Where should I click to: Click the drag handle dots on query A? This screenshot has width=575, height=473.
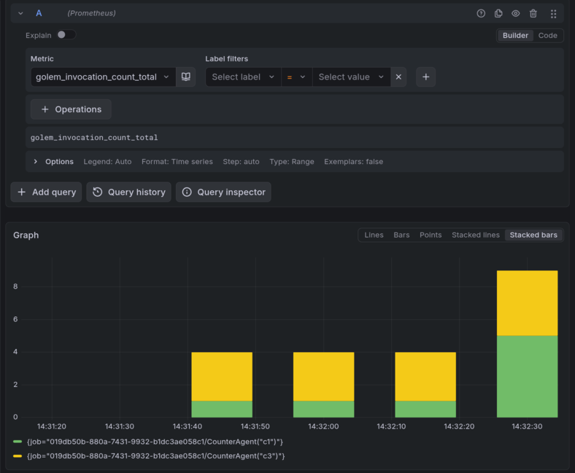click(553, 13)
